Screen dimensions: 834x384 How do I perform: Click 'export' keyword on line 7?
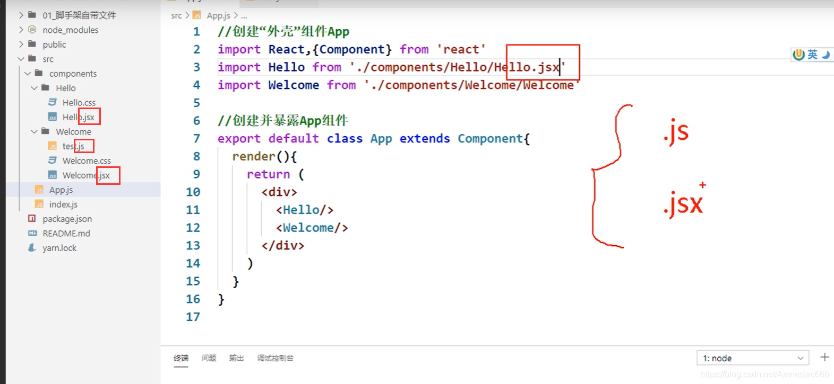(x=239, y=139)
